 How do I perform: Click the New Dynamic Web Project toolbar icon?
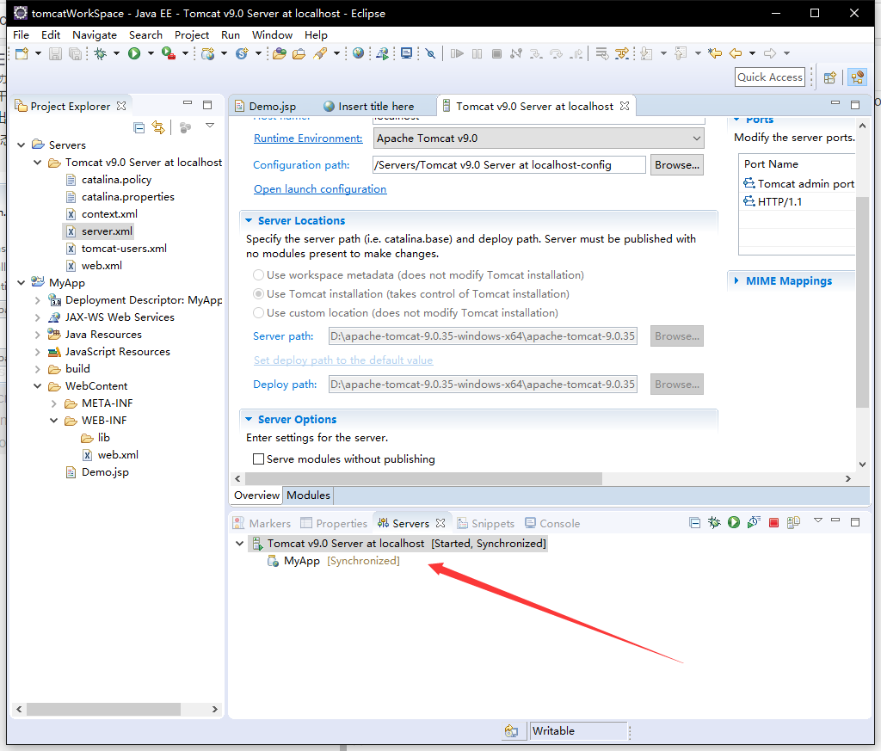208,53
